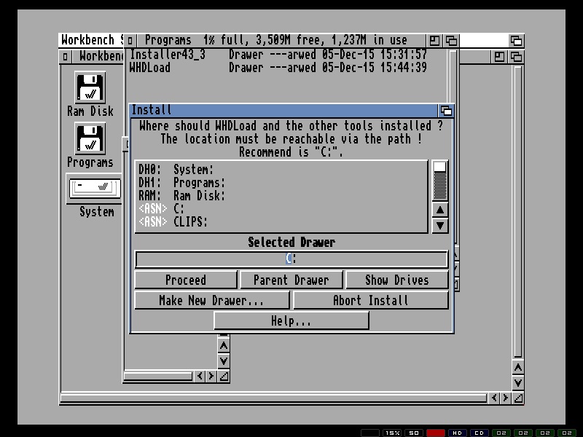Choose the <ASN> C: assign

click(281, 208)
